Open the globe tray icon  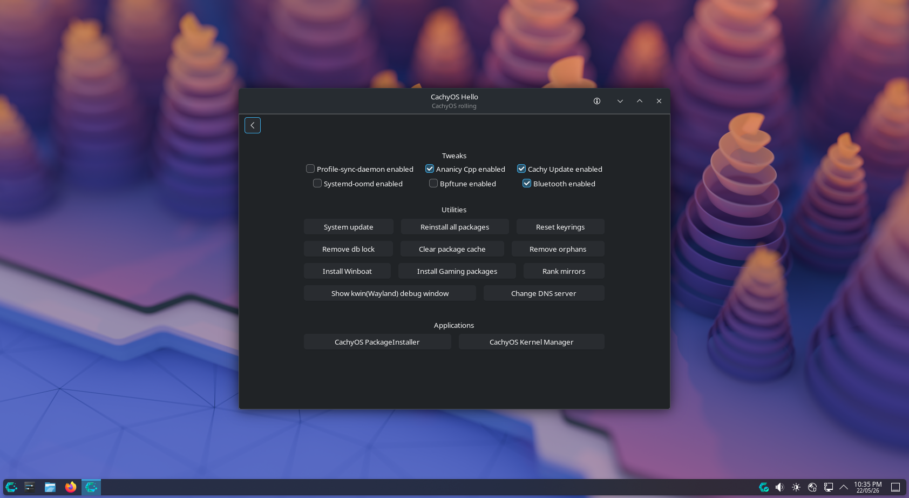tap(812, 487)
